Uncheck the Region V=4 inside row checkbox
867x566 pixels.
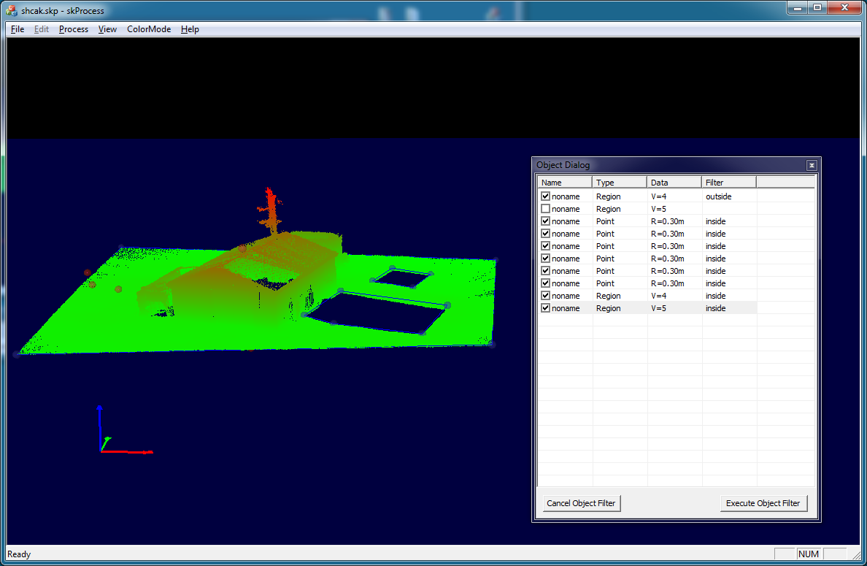(545, 296)
